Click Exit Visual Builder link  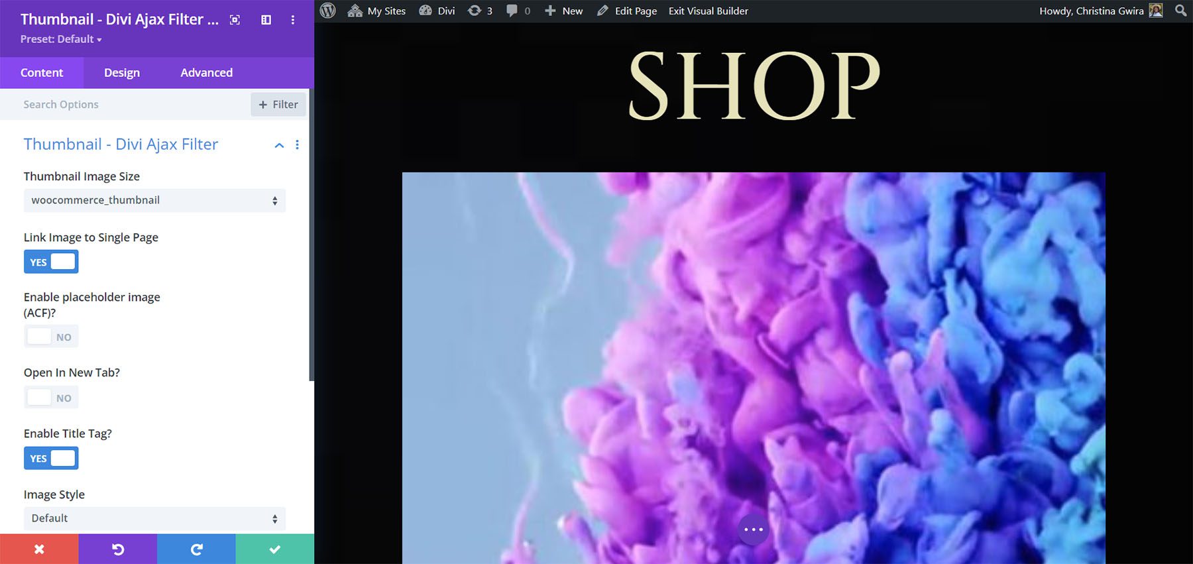click(708, 11)
